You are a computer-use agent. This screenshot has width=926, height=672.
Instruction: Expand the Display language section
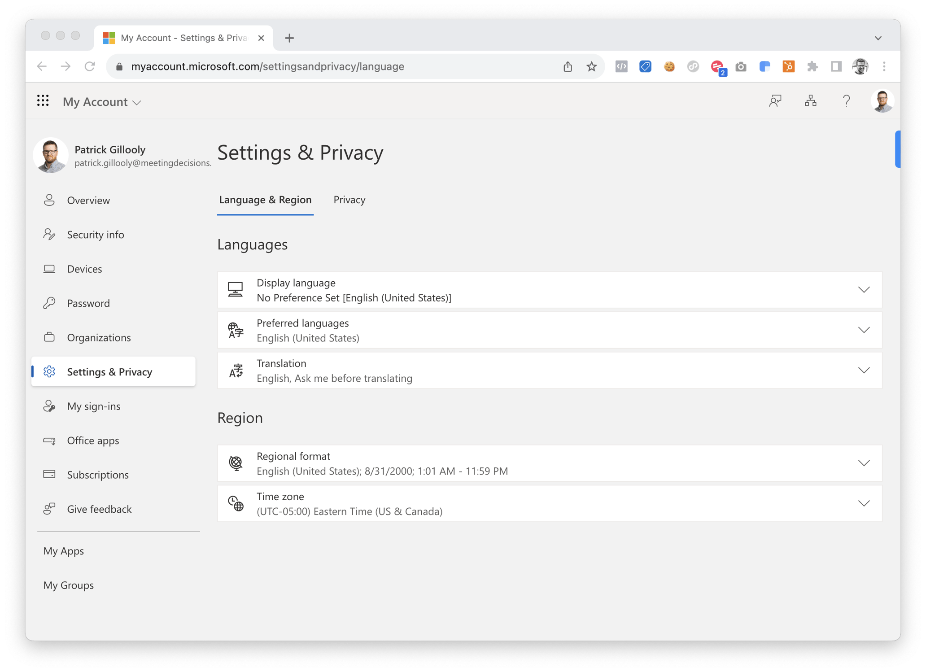[864, 289]
